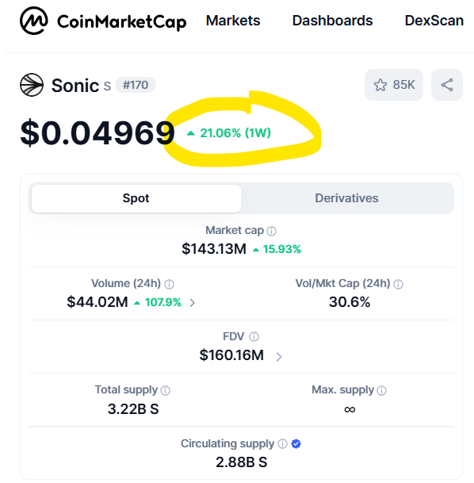Click the FDV info icon
This screenshot has width=474, height=483.
point(254,337)
